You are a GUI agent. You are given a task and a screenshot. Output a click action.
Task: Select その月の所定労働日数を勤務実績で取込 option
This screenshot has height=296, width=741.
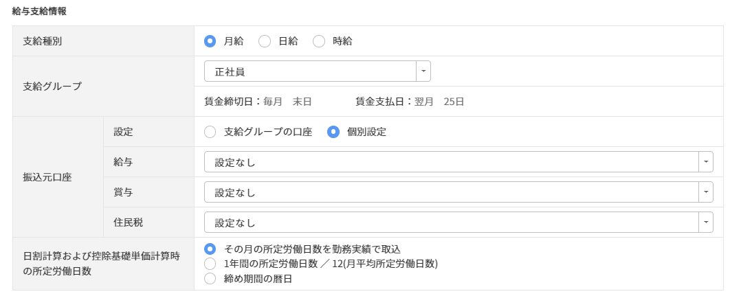click(210, 249)
